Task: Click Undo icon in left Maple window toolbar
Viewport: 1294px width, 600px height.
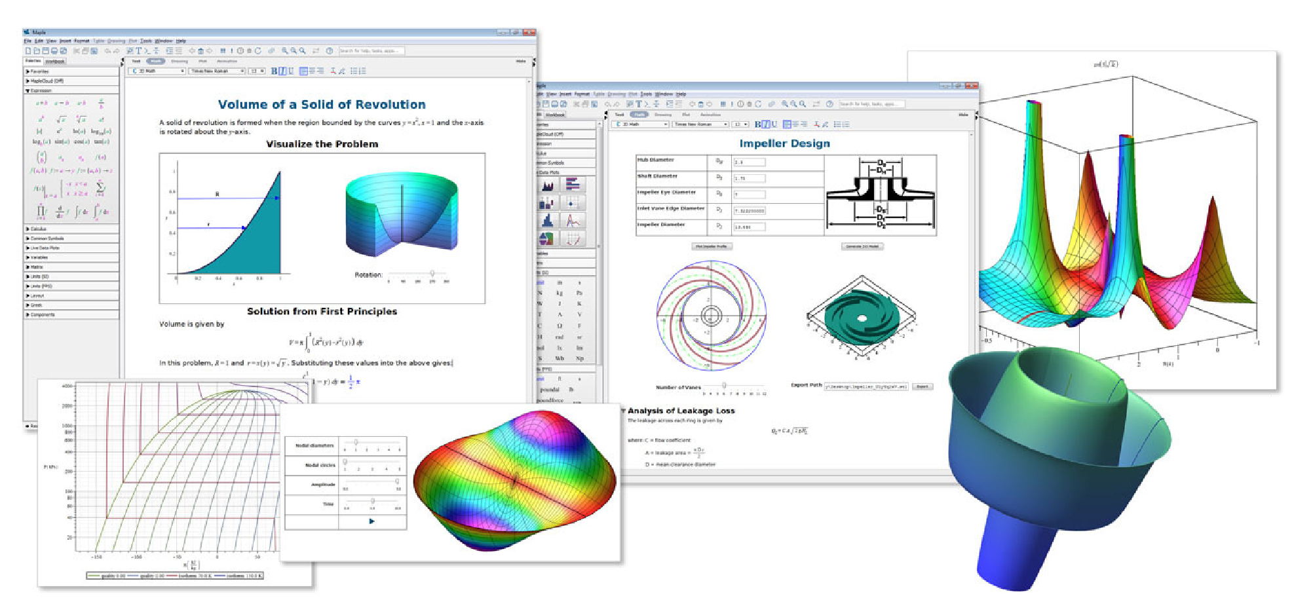Action: pos(107,50)
